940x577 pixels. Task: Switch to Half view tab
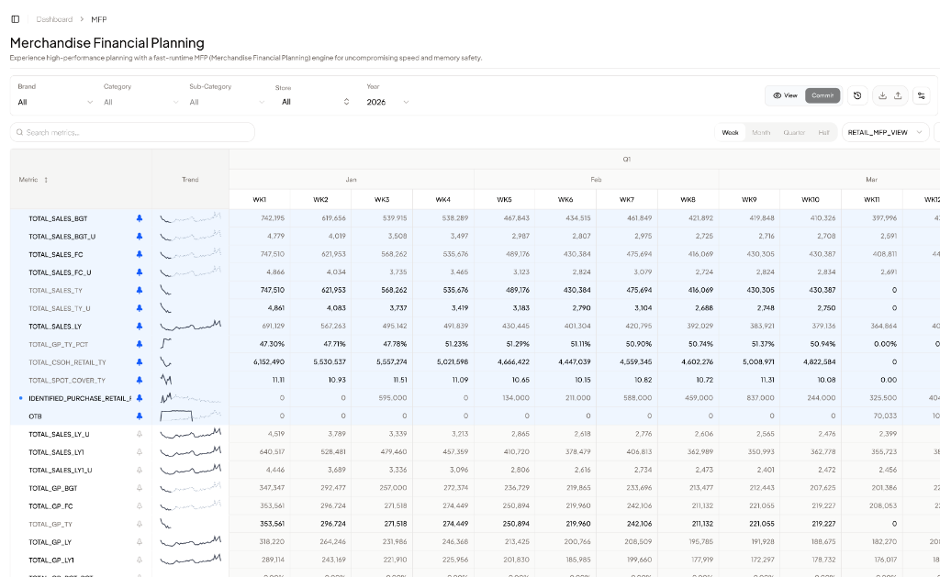823,132
